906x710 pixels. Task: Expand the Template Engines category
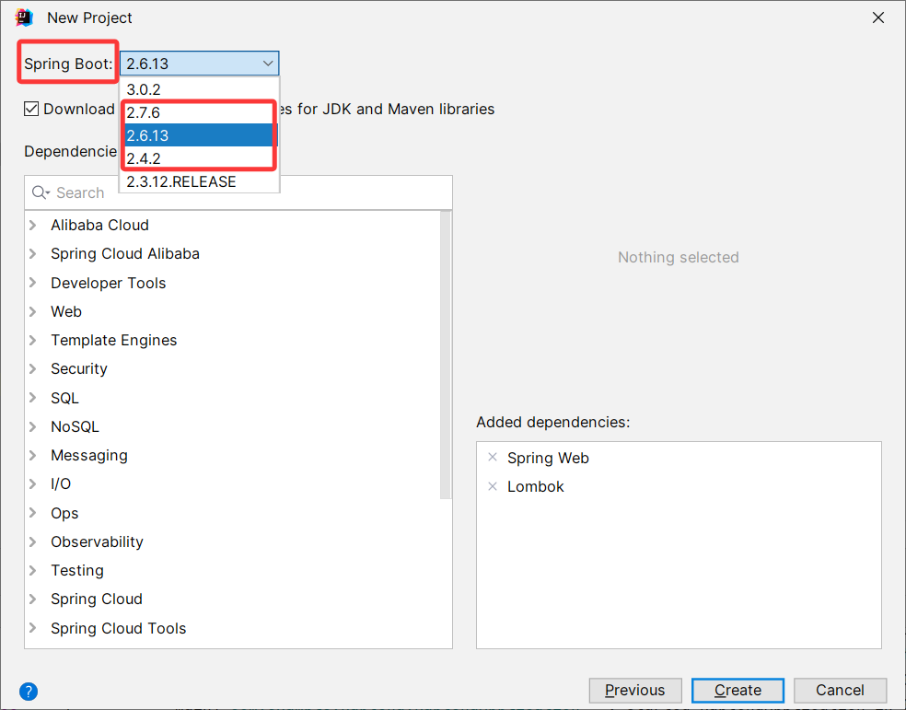click(33, 340)
